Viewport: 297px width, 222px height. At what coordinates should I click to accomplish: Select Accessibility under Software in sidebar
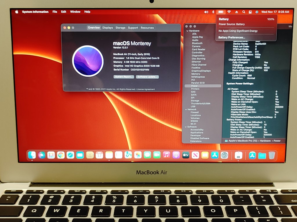point(197,130)
